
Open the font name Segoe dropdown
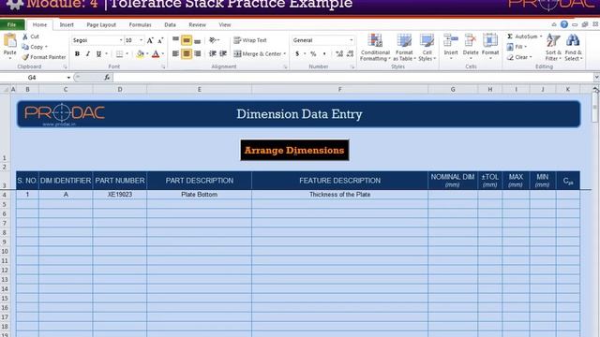121,40
